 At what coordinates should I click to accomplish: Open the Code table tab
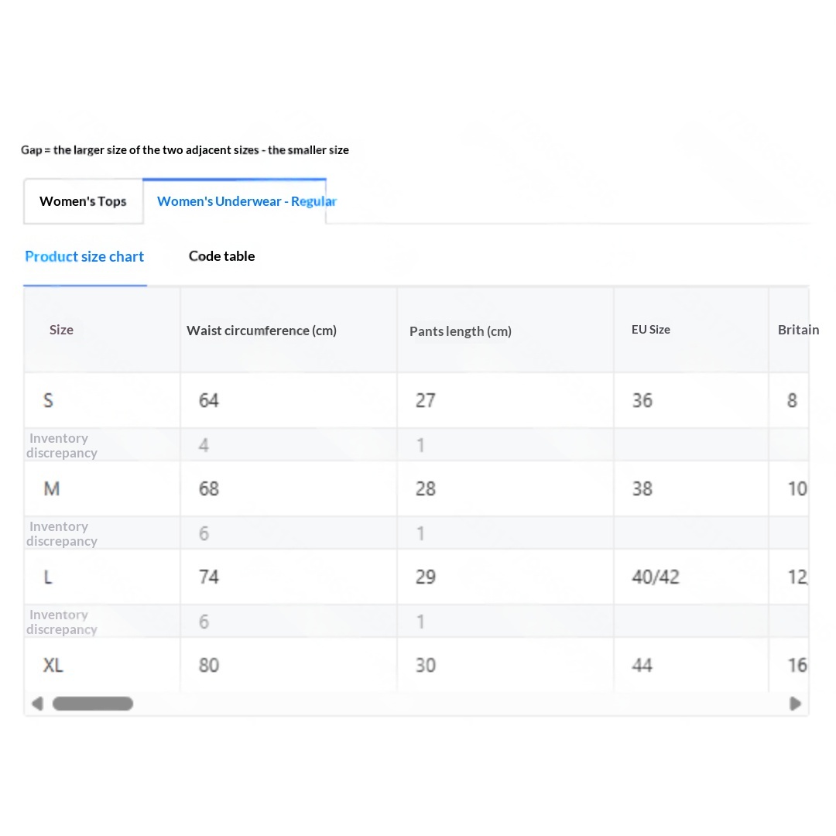(222, 256)
